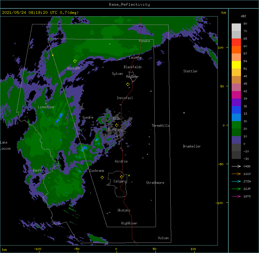Click the Cochrane label
Screen dimensions: 259x253
[x=97, y=171]
